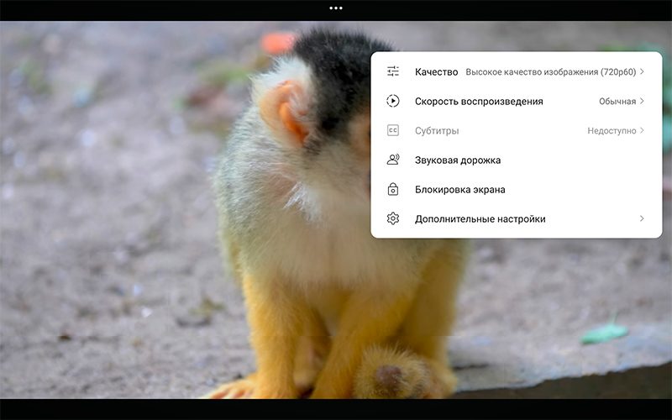Expand the playback speed chevron after Обычная

coord(642,102)
